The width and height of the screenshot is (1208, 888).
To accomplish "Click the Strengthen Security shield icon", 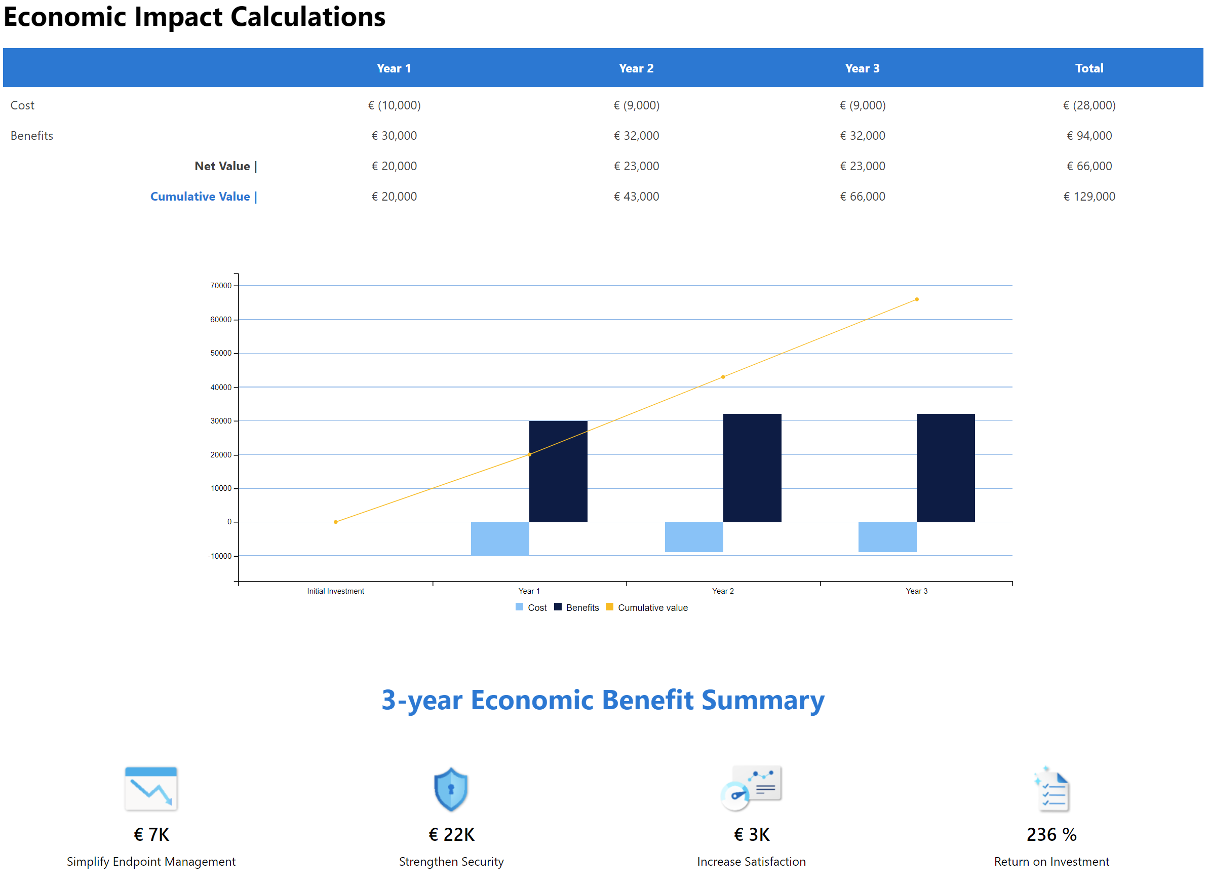I will (451, 789).
